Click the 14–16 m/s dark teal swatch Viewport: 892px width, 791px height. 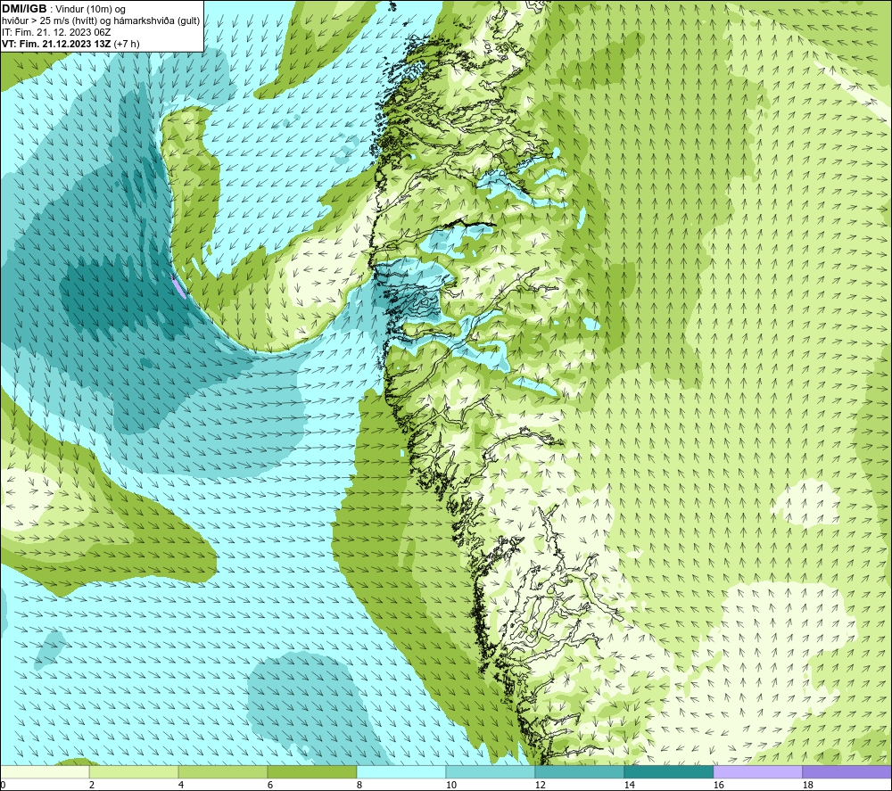669,772
